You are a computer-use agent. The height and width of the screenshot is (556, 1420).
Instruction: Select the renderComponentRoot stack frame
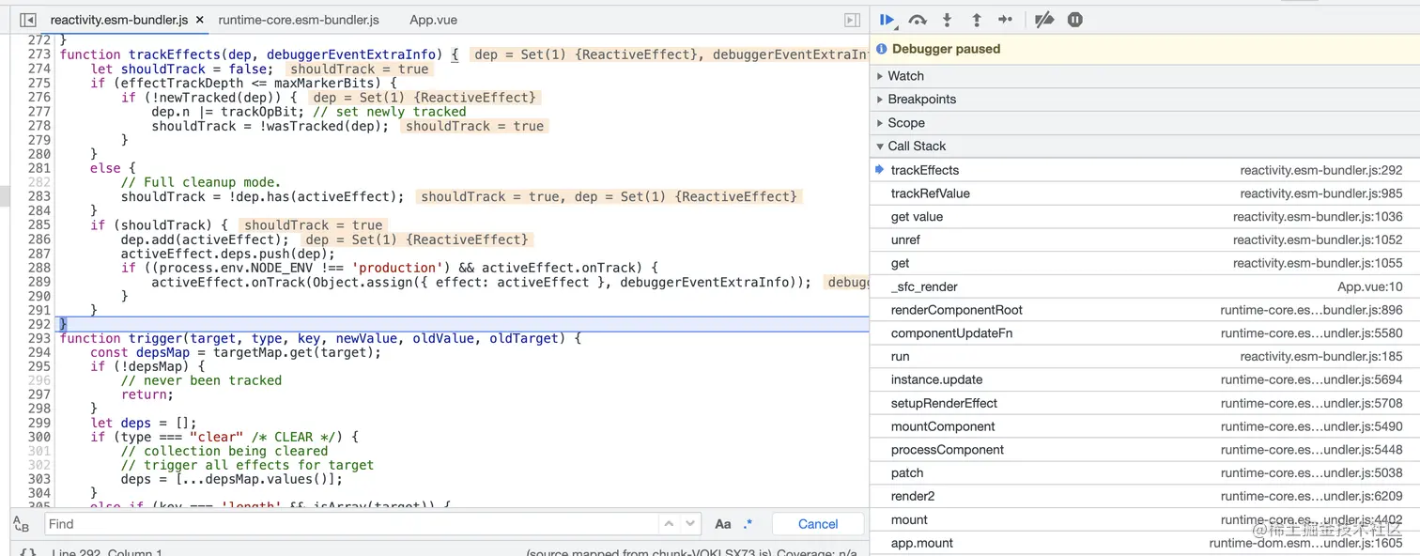point(1145,310)
